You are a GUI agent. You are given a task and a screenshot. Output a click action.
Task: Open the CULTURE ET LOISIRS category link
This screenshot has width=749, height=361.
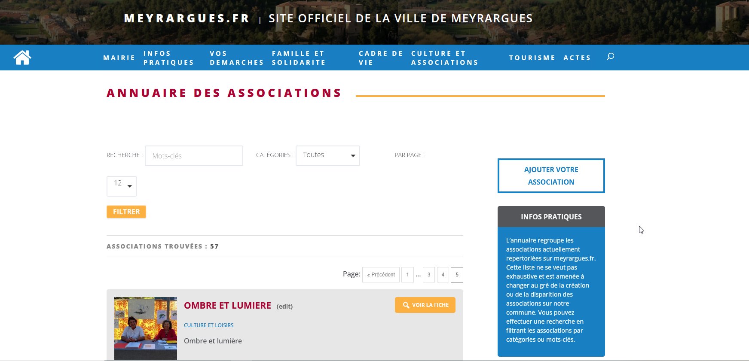[209, 325]
